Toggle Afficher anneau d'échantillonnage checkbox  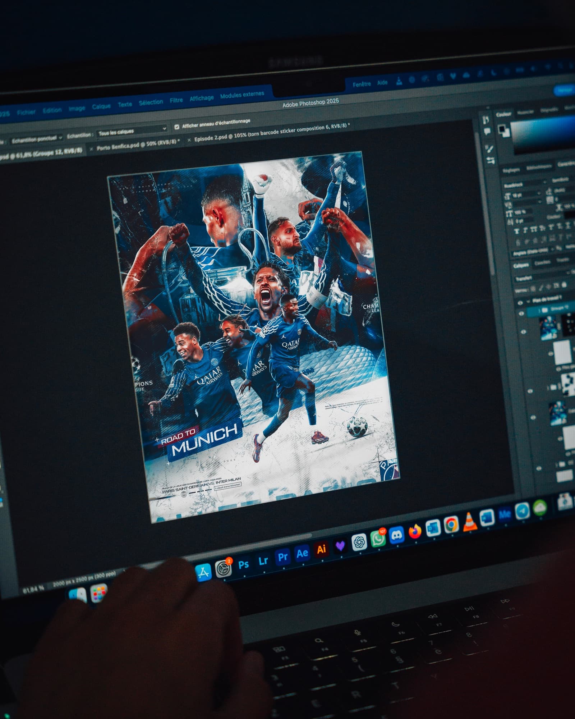tap(176, 127)
